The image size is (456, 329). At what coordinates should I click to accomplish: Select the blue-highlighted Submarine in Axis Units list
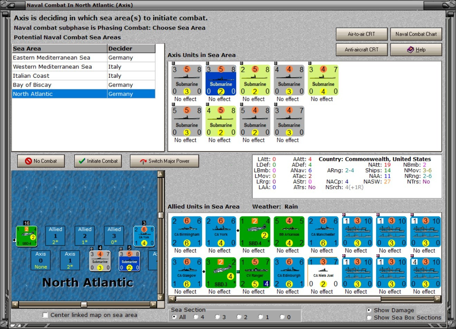pos(221,80)
